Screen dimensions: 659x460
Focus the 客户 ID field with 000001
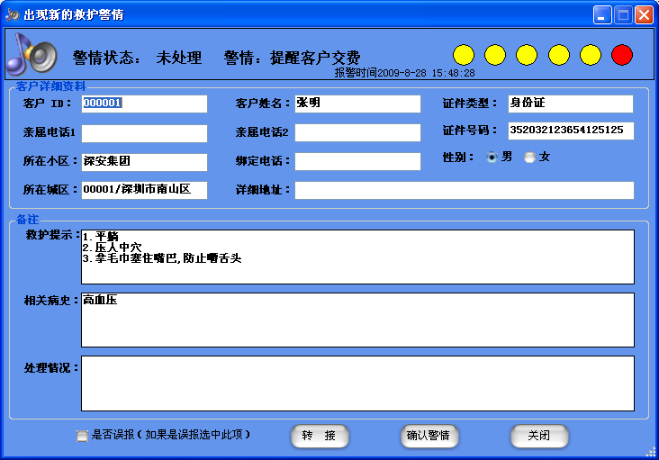coord(144,104)
